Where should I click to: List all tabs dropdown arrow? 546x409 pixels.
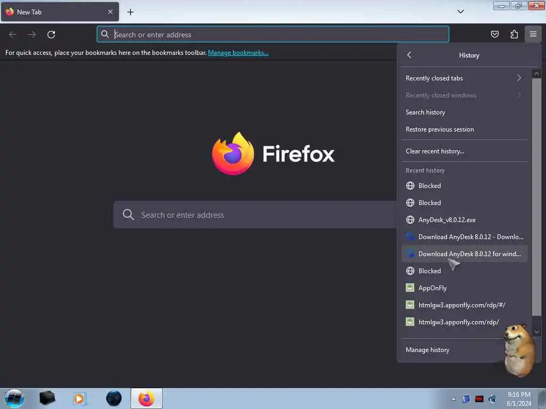(x=460, y=12)
